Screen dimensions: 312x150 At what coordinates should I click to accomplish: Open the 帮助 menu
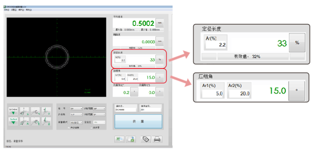29,10
